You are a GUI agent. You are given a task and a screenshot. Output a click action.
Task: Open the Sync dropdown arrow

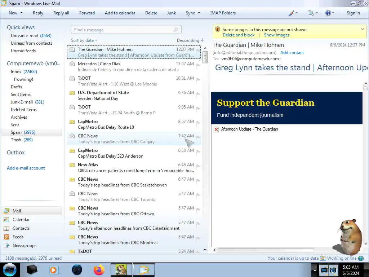(x=199, y=13)
